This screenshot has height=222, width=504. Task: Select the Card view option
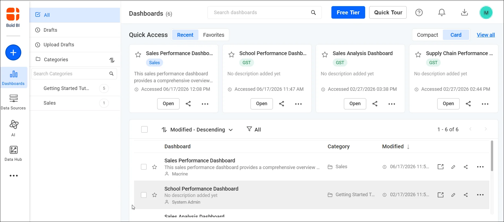pos(456,35)
